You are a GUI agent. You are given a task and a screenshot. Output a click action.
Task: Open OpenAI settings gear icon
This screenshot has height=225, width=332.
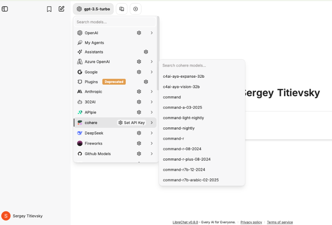pos(139,33)
